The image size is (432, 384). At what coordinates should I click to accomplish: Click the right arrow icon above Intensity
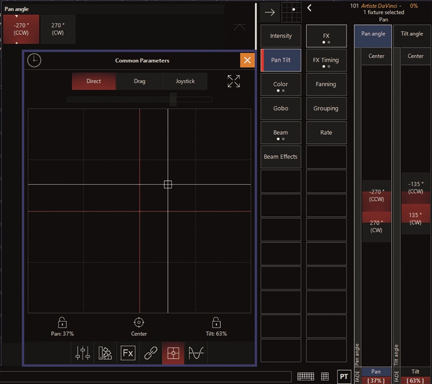pos(270,12)
